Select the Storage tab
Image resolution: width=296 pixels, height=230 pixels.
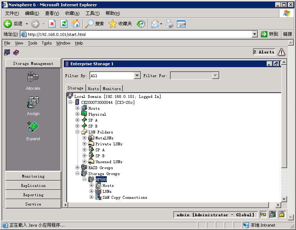[x=75, y=88]
